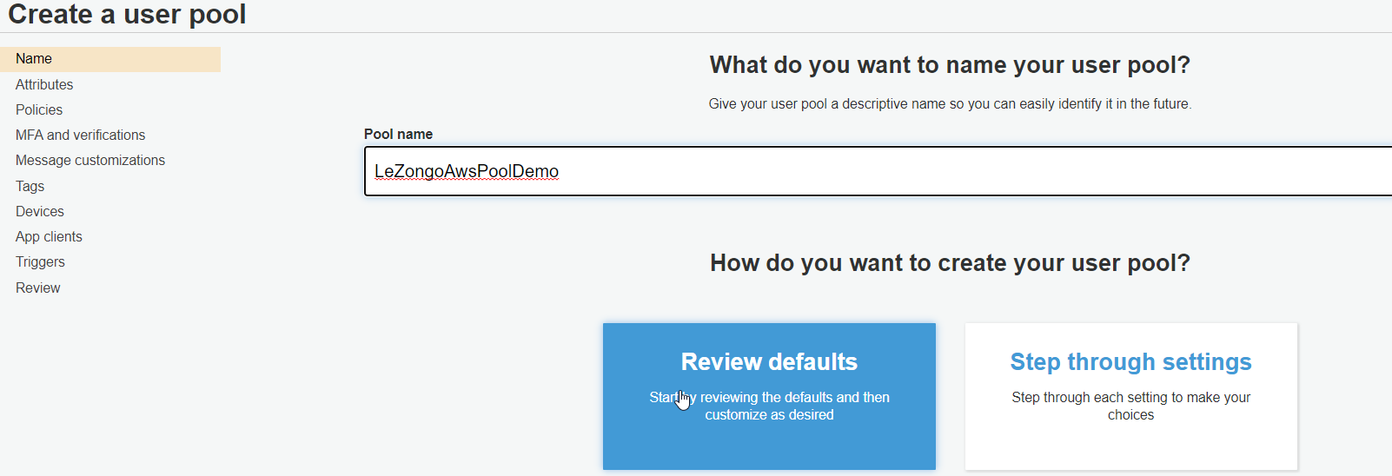Click the 'What do you want to name' heading
The image size is (1392, 476).
click(950, 65)
